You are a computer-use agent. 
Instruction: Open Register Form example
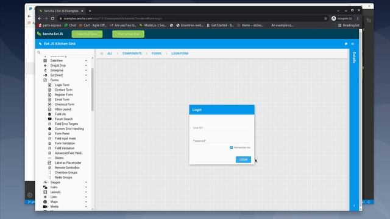64,95
